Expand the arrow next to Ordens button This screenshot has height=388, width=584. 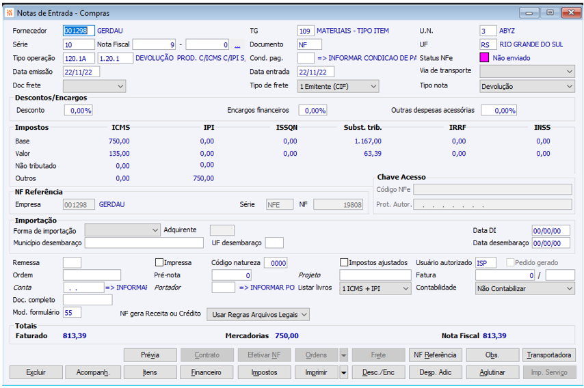(x=343, y=355)
